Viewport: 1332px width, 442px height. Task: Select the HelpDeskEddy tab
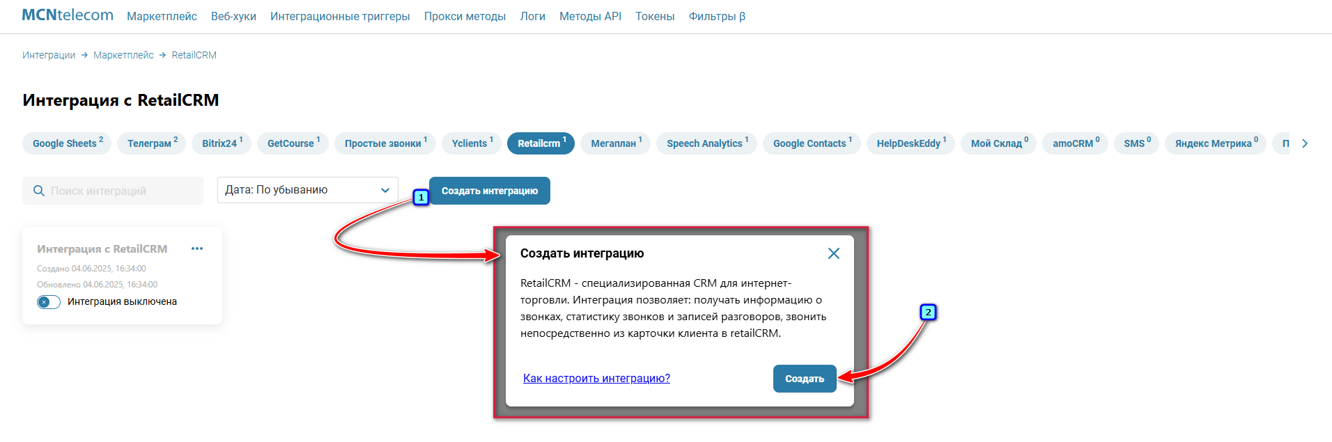(x=911, y=143)
